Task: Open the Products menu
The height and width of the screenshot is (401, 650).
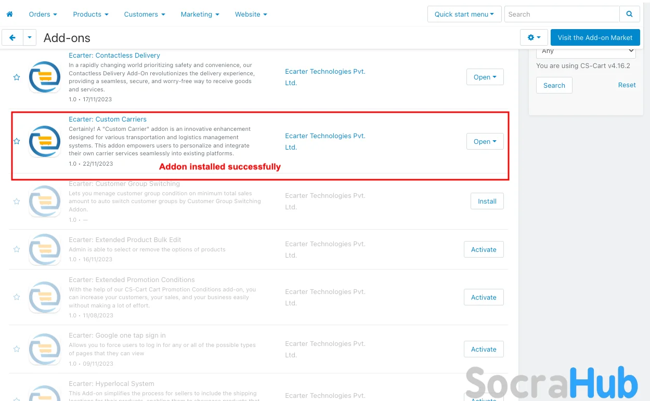Action: (91, 14)
